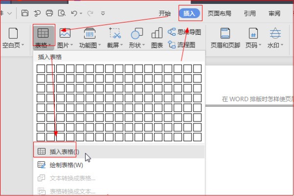Click the header text 在 WORD 排版时怎样使页

coord(258,99)
